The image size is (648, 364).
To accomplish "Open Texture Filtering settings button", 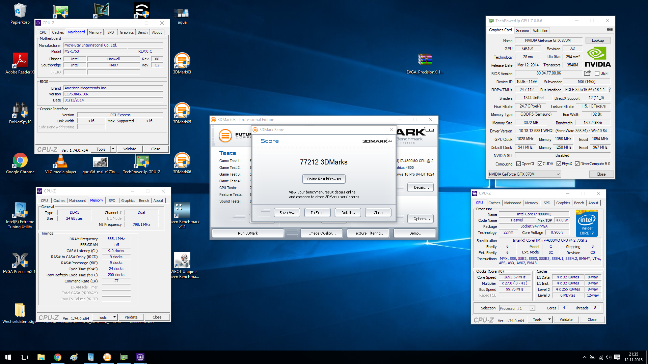I will pyautogui.click(x=369, y=233).
